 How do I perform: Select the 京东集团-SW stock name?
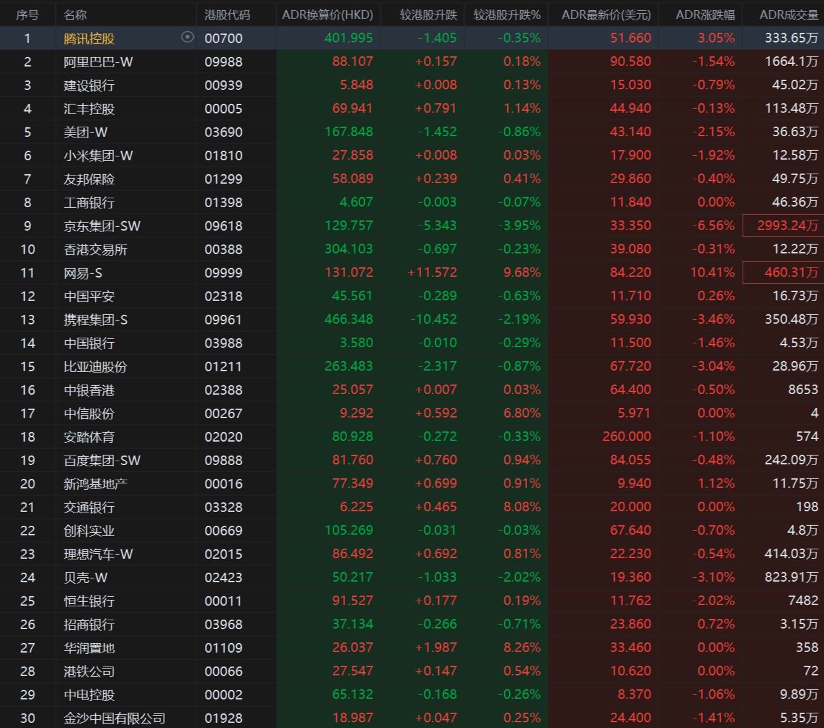coord(102,226)
